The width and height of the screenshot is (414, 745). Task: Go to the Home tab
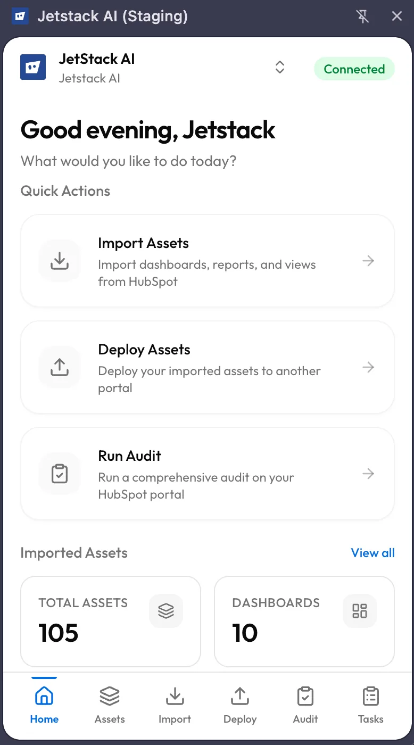point(44,705)
